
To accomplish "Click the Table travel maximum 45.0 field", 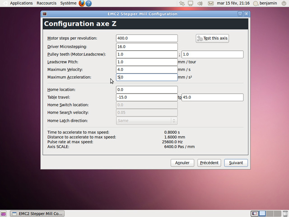I will click(x=213, y=98).
